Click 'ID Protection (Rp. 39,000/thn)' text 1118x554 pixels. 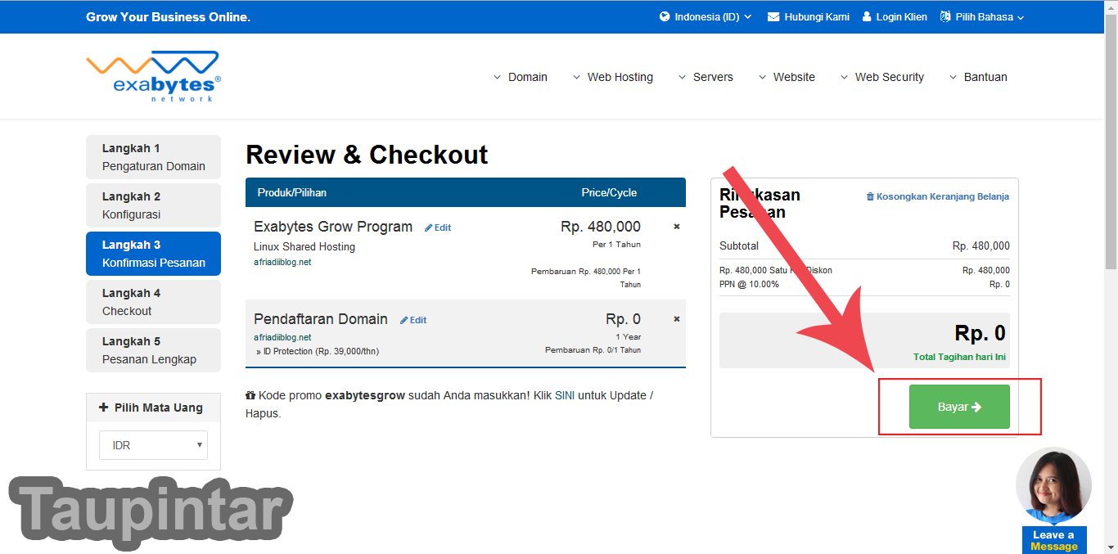click(x=321, y=351)
